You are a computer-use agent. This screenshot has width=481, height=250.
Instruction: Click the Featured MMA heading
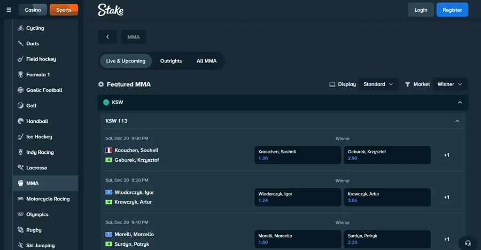(128, 84)
